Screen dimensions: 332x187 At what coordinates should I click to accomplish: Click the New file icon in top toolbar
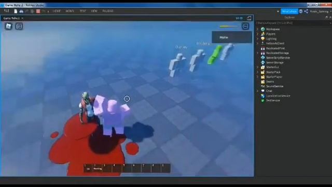pyautogui.click(x=16, y=11)
